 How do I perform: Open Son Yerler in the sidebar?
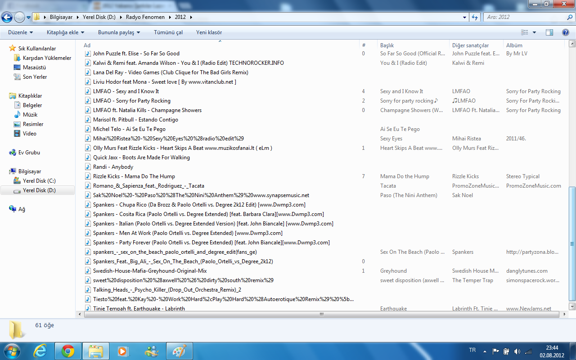pyautogui.click(x=35, y=77)
